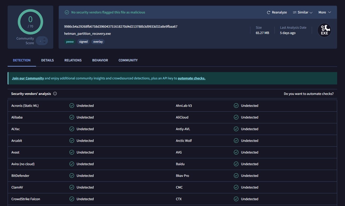Click the automate checks link
The width and height of the screenshot is (345, 206).
coord(191,78)
